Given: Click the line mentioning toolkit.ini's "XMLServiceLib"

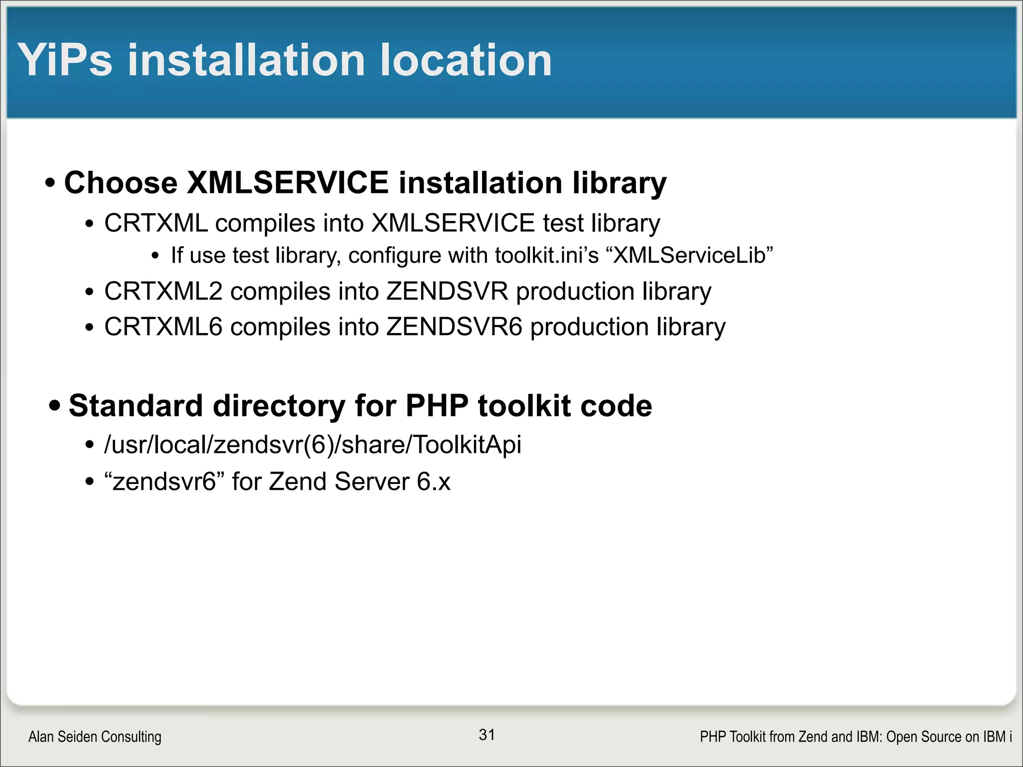Looking at the screenshot, I should tap(472, 255).
